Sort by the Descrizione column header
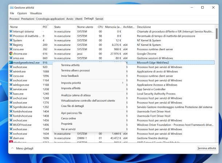 coord(144,27)
